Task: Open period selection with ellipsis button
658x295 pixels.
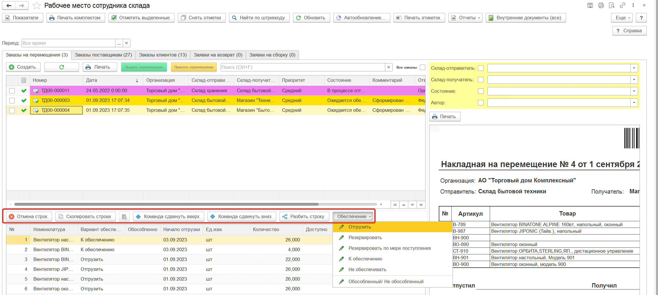Action: click(x=119, y=43)
